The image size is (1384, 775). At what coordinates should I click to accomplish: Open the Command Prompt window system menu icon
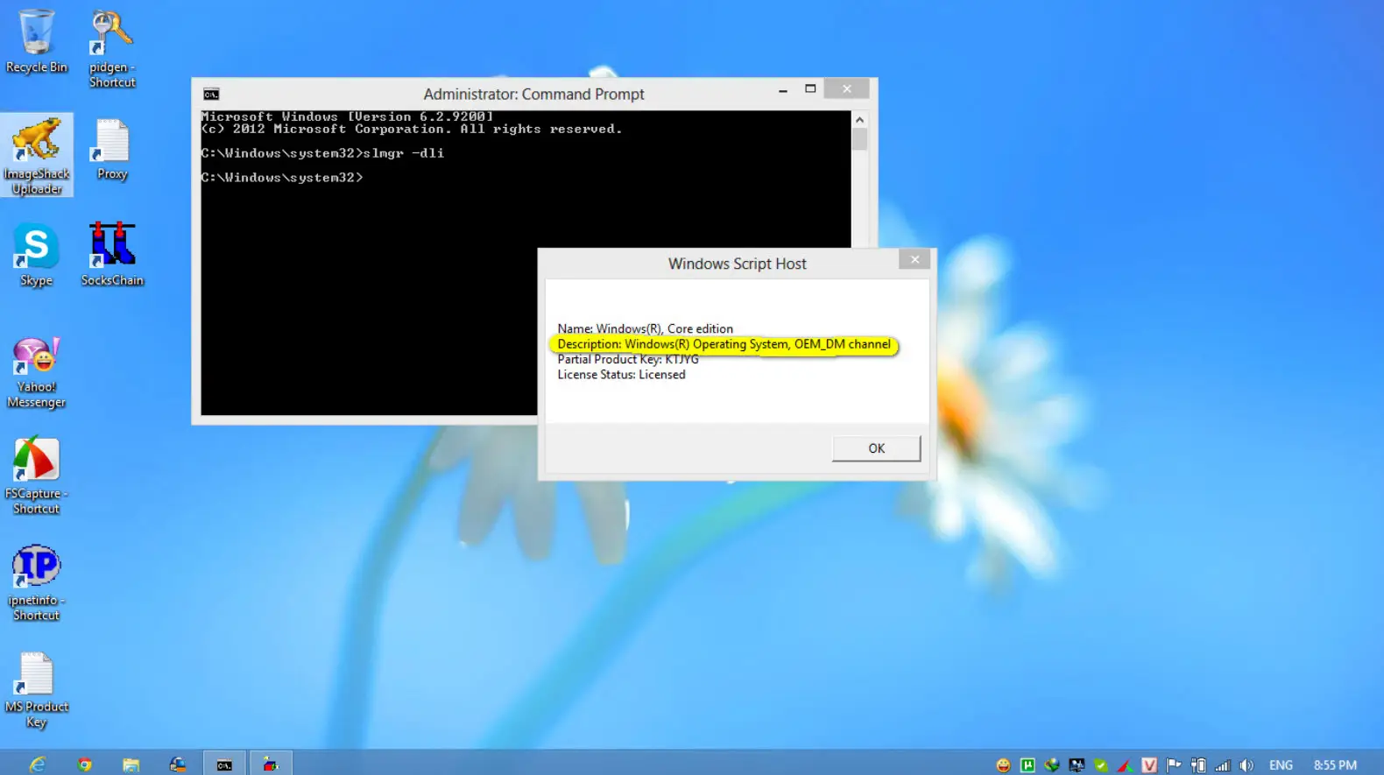211,95
